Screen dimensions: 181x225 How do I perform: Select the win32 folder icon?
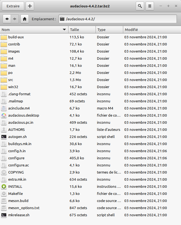tap(4, 87)
